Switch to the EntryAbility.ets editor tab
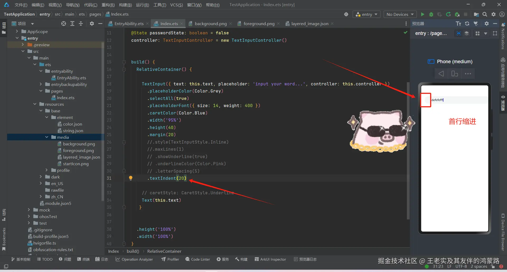This screenshot has height=272, width=507. (x=129, y=24)
